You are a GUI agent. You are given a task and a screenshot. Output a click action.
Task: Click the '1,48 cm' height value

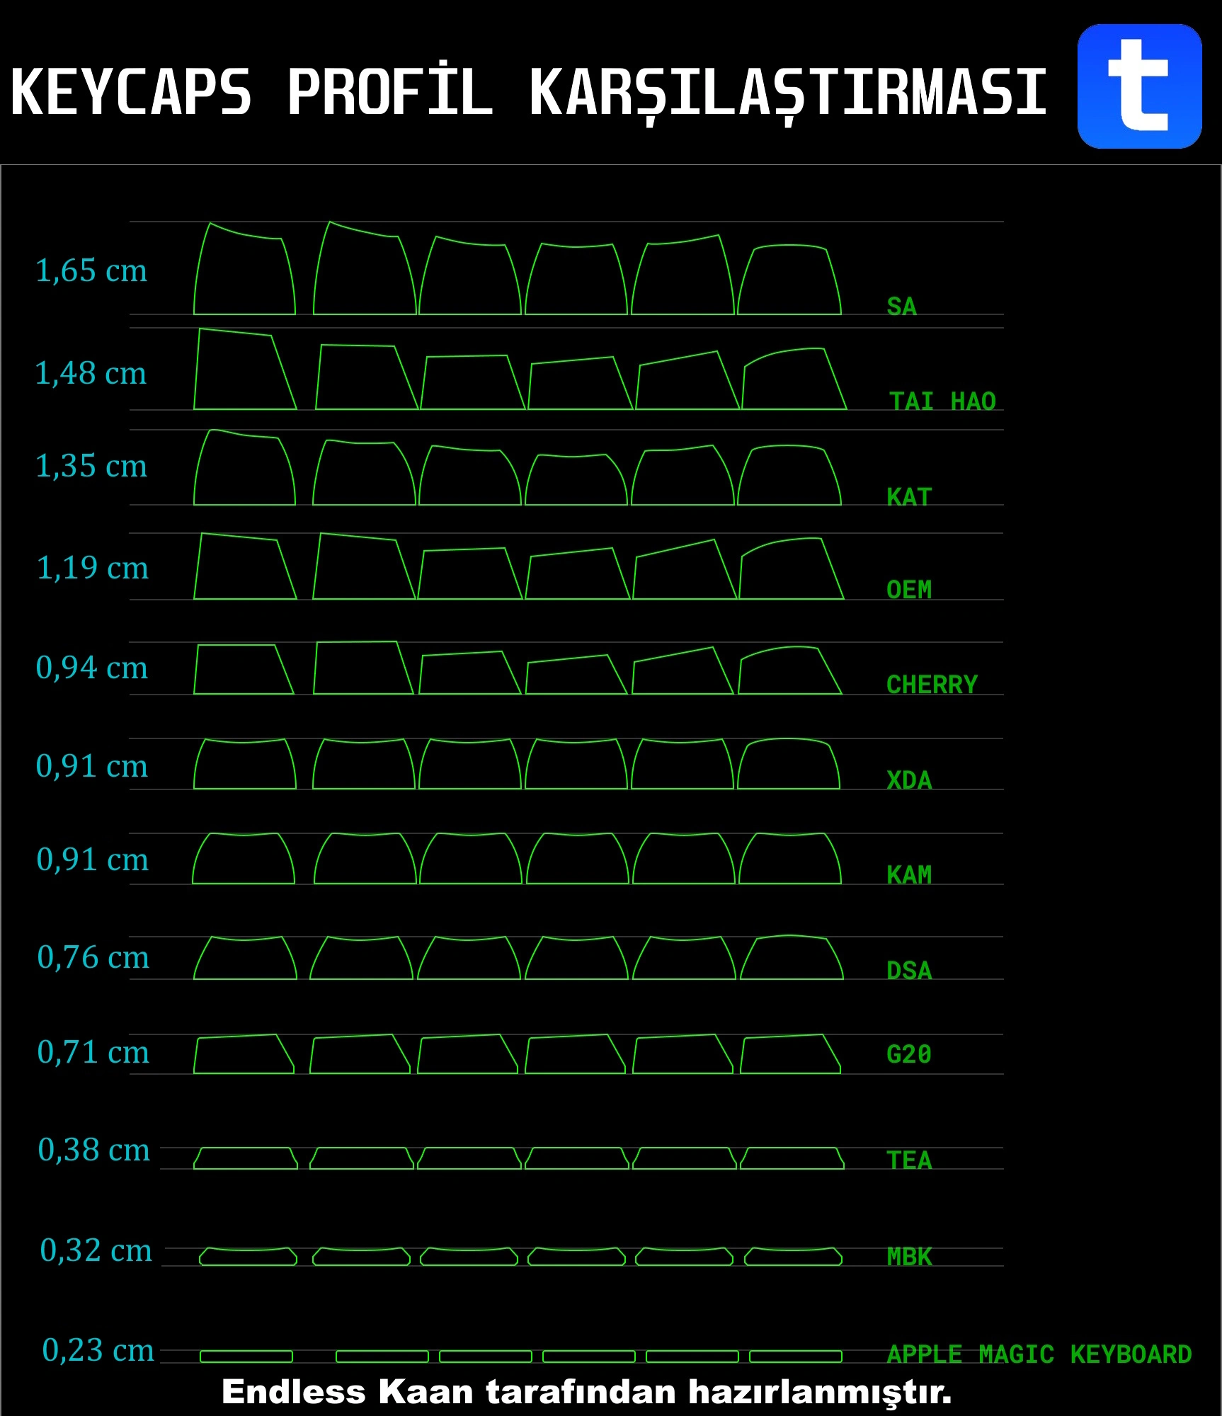tap(91, 374)
